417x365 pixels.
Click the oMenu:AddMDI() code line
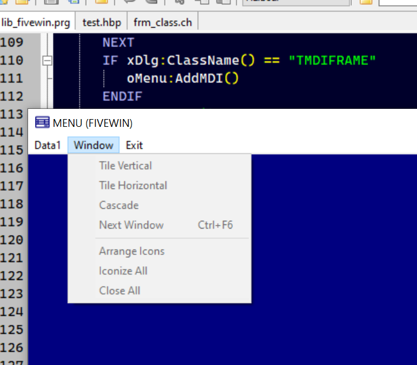coord(183,78)
